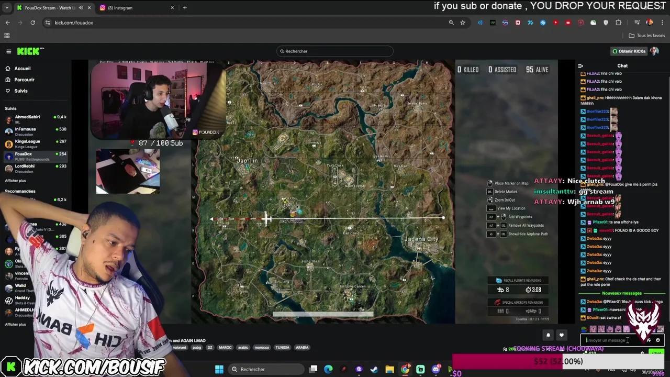Image resolution: width=670 pixels, height=377 pixels.
Task: Open the emoji picker in chat
Action: point(658,340)
